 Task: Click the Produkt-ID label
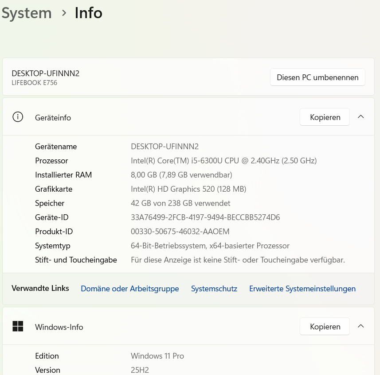[x=54, y=232]
